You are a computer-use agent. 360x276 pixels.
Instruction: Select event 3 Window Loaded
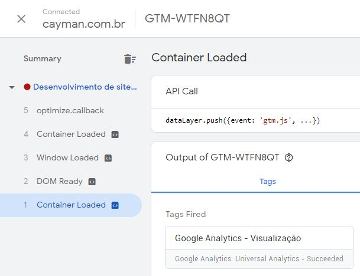70,158
